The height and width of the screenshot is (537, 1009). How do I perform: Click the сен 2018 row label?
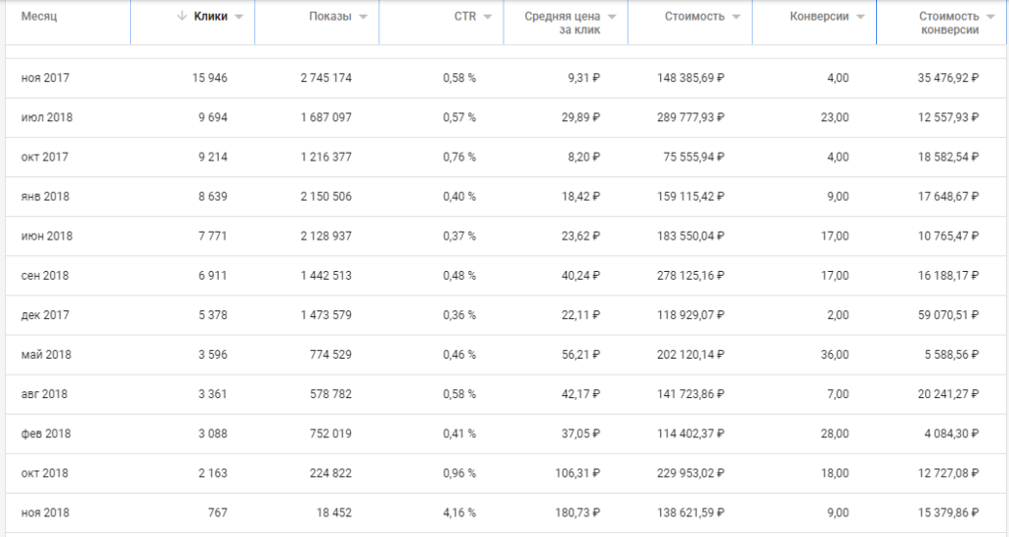(x=45, y=275)
